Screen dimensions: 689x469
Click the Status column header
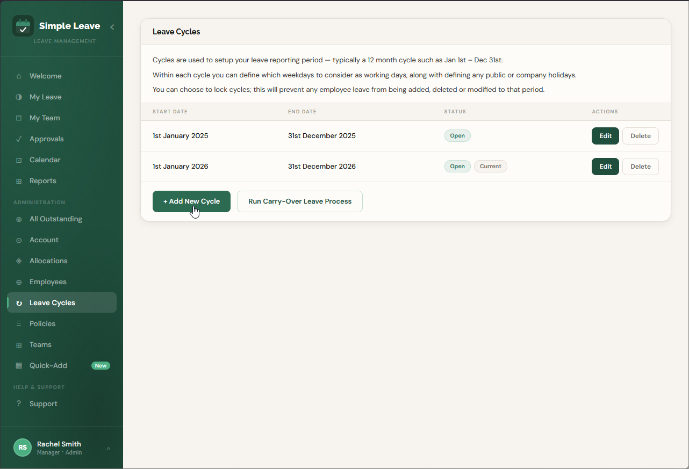tap(455, 112)
